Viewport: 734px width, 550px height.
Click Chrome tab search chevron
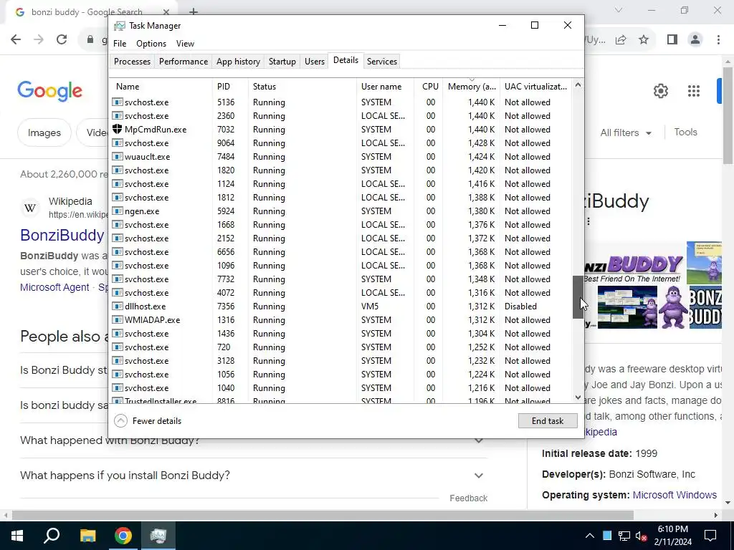619,10
